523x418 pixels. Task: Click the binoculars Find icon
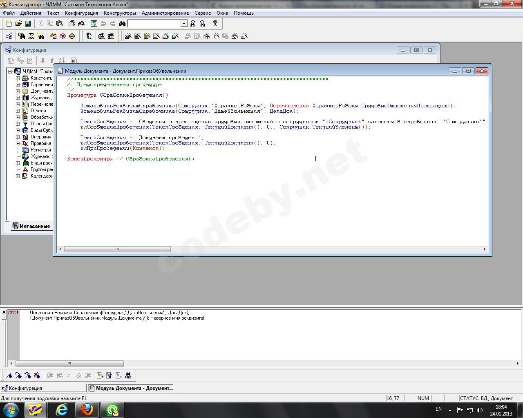122,24
